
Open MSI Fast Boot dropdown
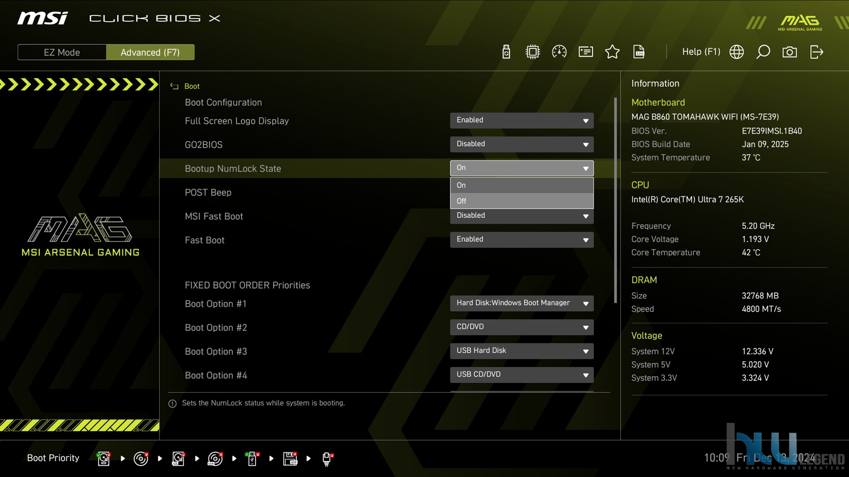pos(521,216)
